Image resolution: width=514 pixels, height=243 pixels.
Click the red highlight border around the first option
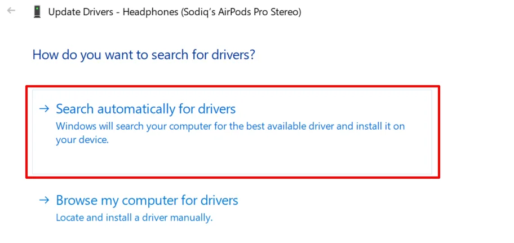233,87
